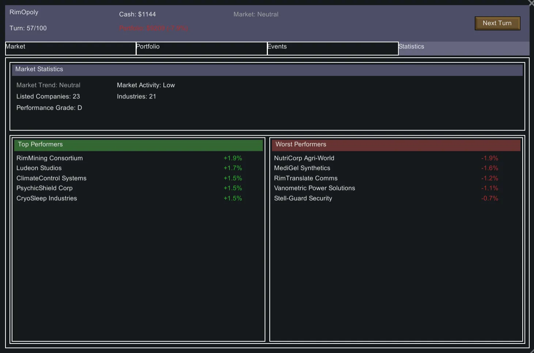
Task: Click the red Portfolio value text
Action: (x=154, y=28)
